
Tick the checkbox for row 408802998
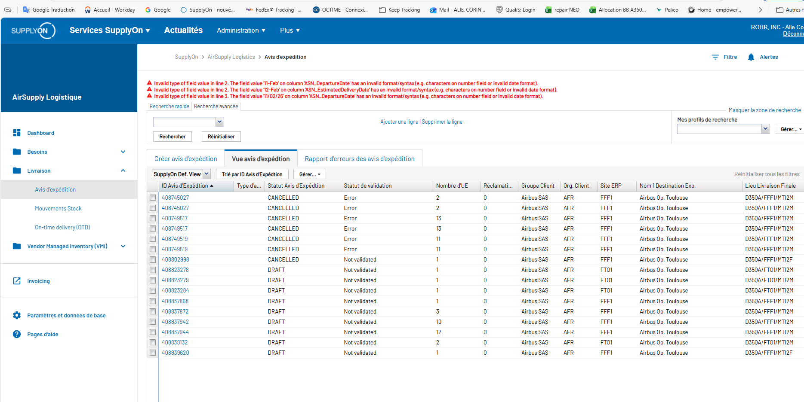153,259
